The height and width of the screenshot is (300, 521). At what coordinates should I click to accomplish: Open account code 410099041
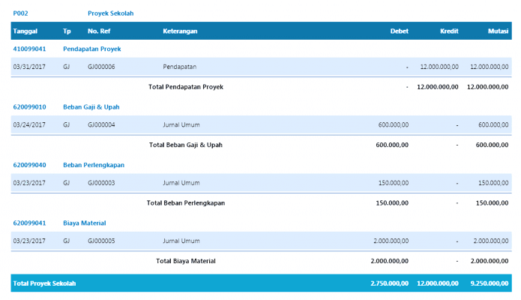pos(29,49)
